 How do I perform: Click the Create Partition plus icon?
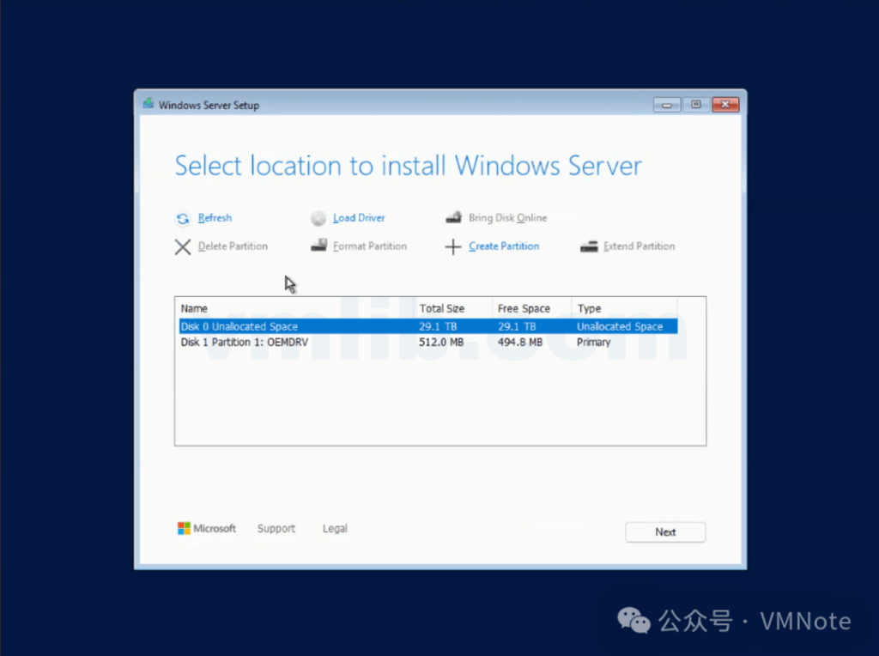[453, 246]
